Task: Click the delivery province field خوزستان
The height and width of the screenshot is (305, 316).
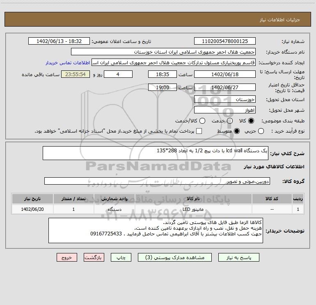Action: (225, 99)
